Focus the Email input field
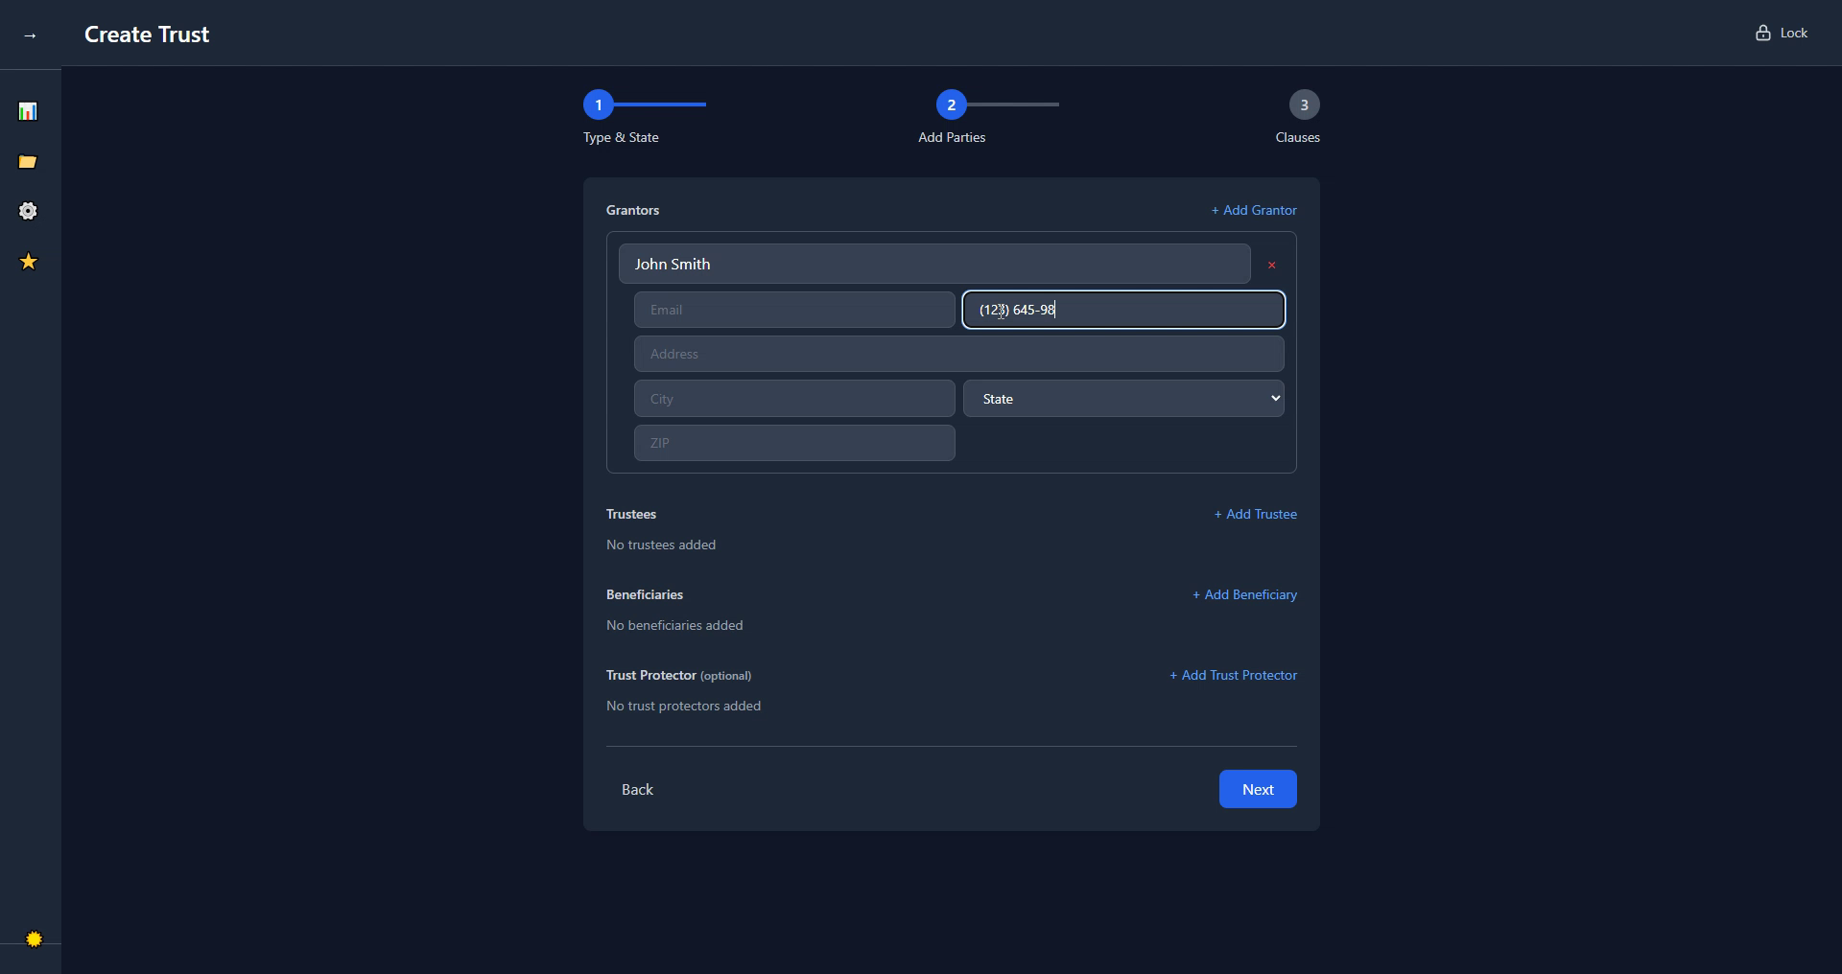This screenshot has height=974, width=1842. coord(794,310)
